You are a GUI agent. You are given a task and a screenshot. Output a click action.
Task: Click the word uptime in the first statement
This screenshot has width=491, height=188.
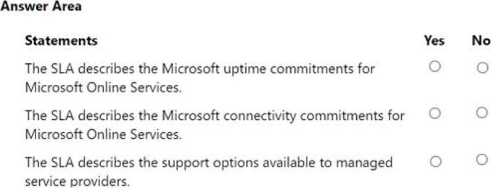pyautogui.click(x=245, y=69)
